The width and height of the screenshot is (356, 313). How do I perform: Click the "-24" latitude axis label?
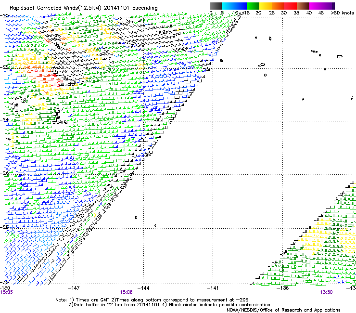tap(4, 120)
